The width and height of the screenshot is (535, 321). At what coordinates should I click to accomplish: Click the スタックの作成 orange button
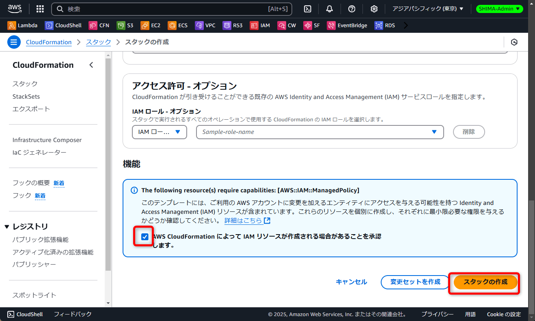pyautogui.click(x=485, y=282)
